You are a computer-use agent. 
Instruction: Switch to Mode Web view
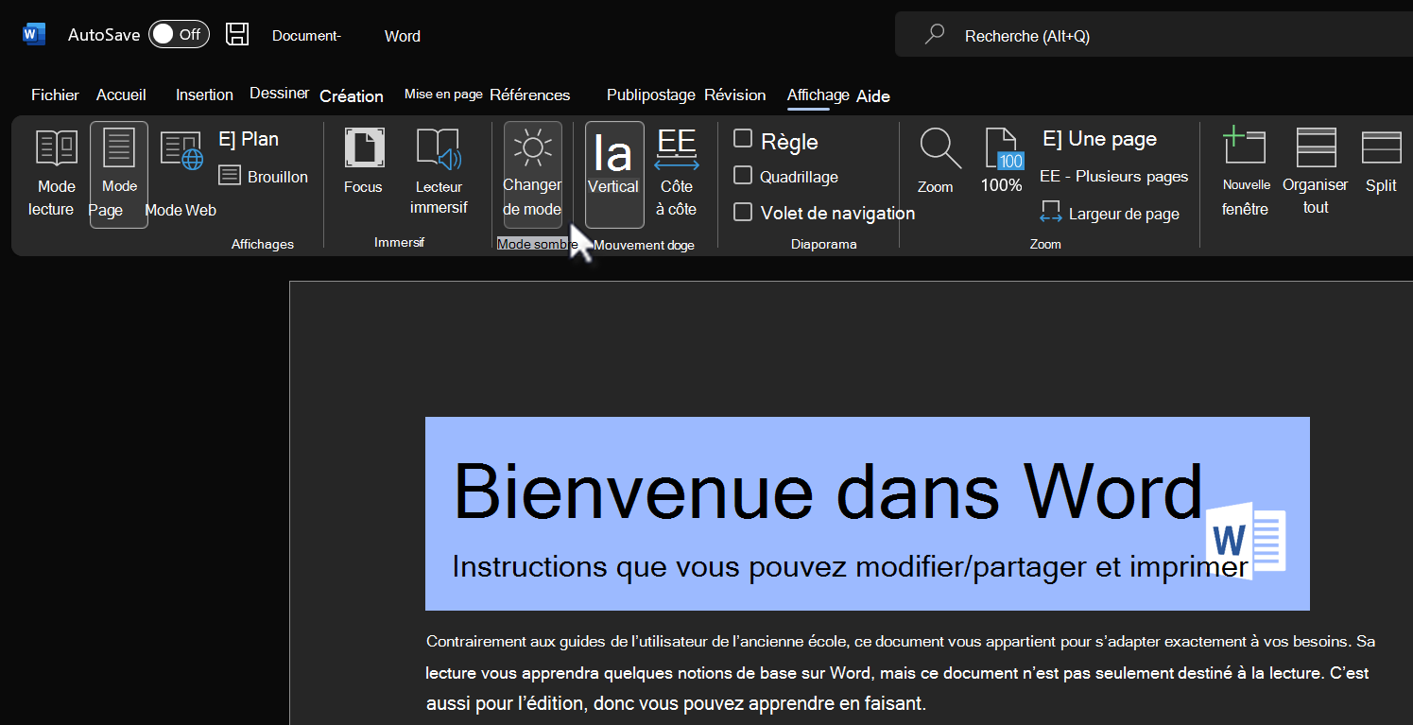tap(181, 175)
